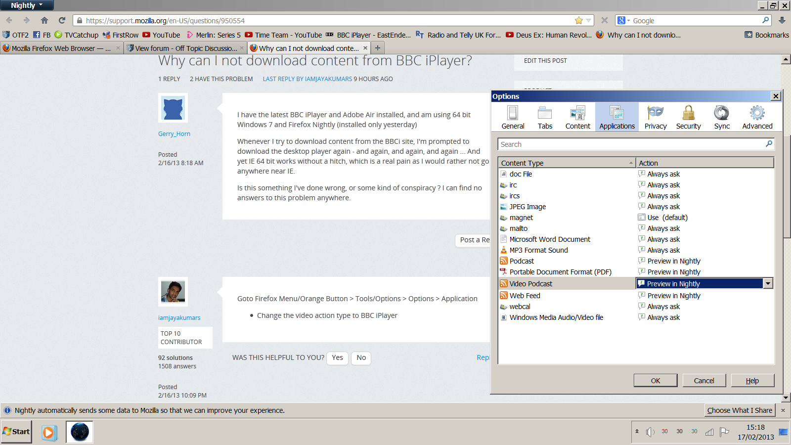The width and height of the screenshot is (791, 445).
Task: Reload the page with refresh icon
Action: point(62,20)
